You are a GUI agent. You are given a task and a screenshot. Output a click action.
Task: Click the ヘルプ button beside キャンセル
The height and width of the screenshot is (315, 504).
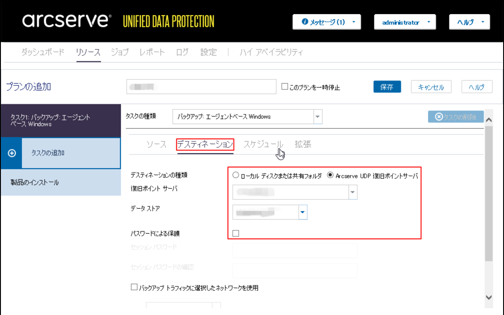pyautogui.click(x=477, y=87)
